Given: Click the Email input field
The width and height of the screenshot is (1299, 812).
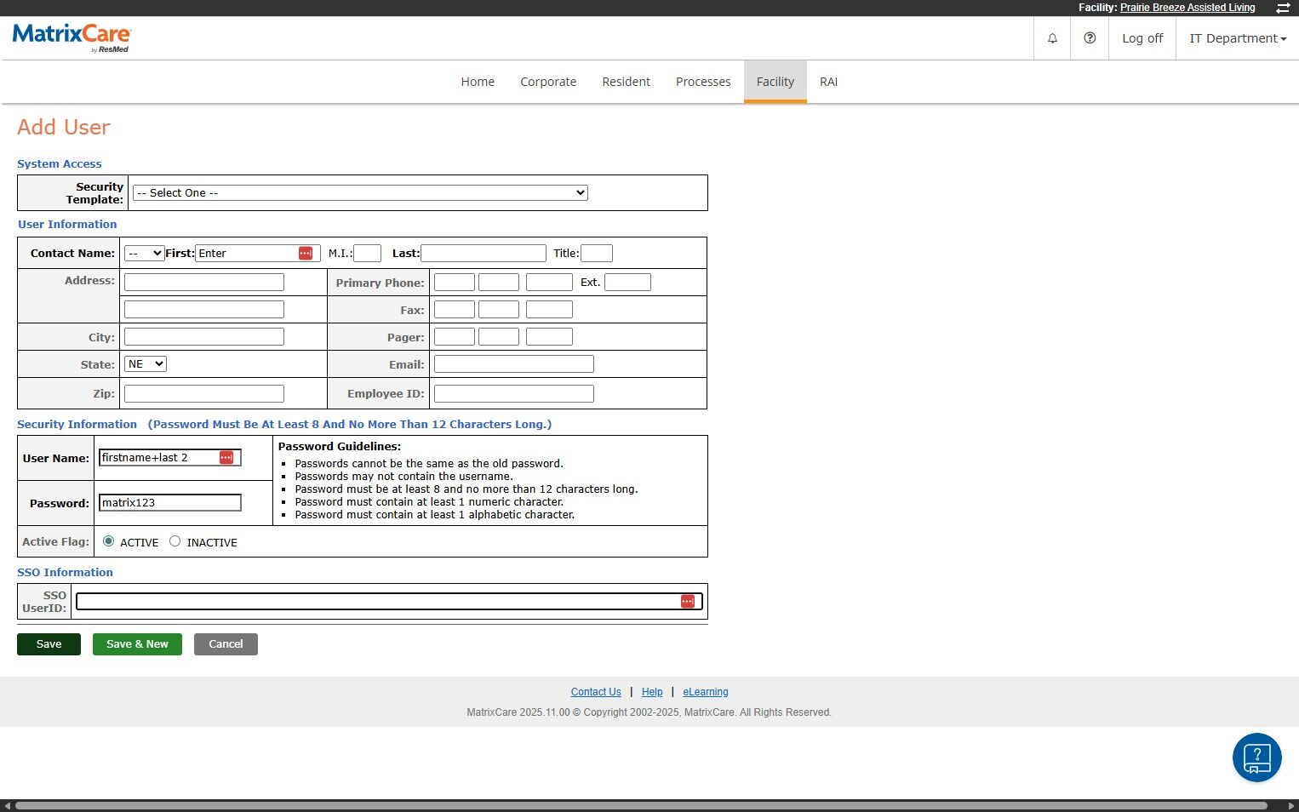Looking at the screenshot, I should pos(514,364).
